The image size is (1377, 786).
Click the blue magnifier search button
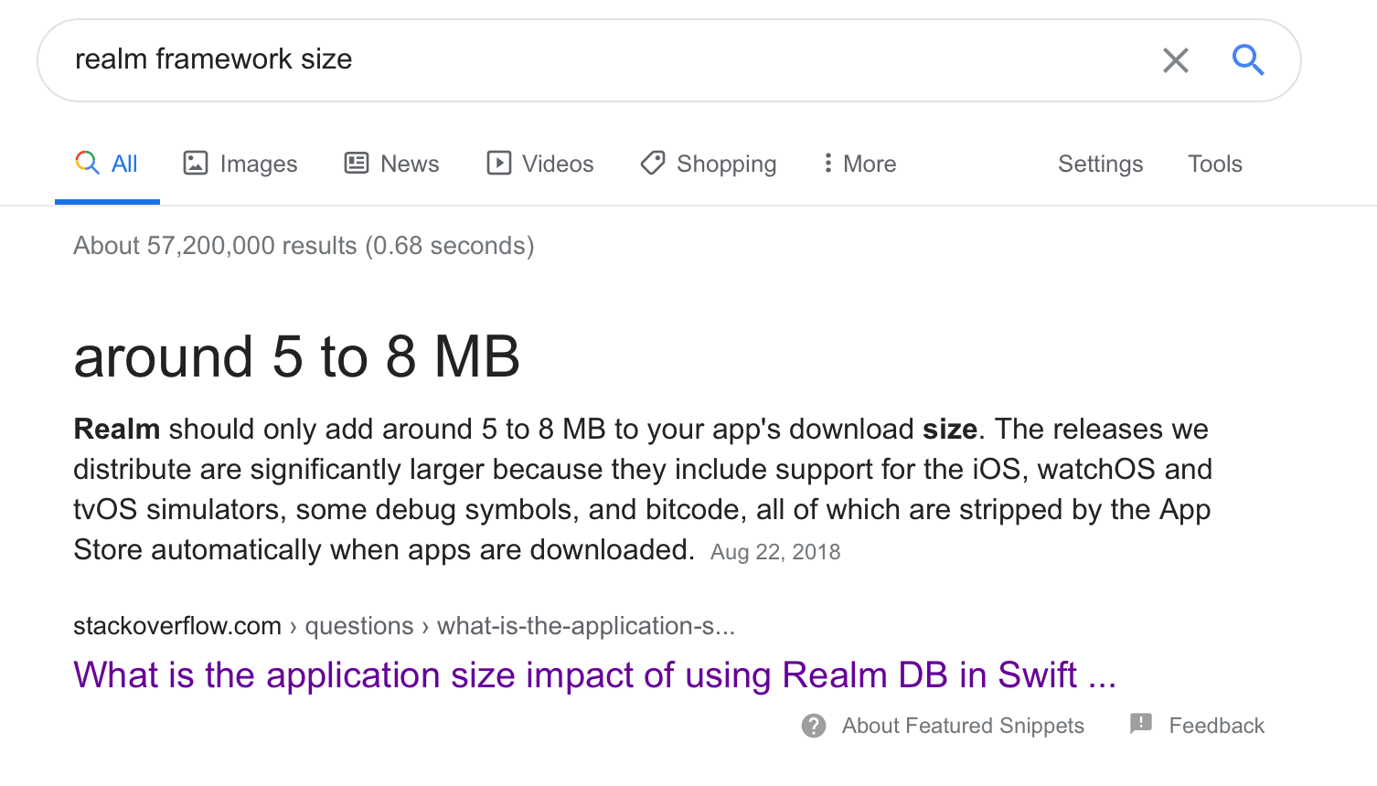(1248, 59)
